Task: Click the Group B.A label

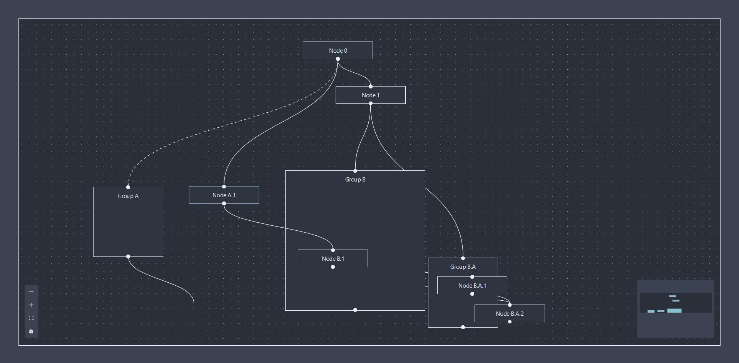Action: 463,267
